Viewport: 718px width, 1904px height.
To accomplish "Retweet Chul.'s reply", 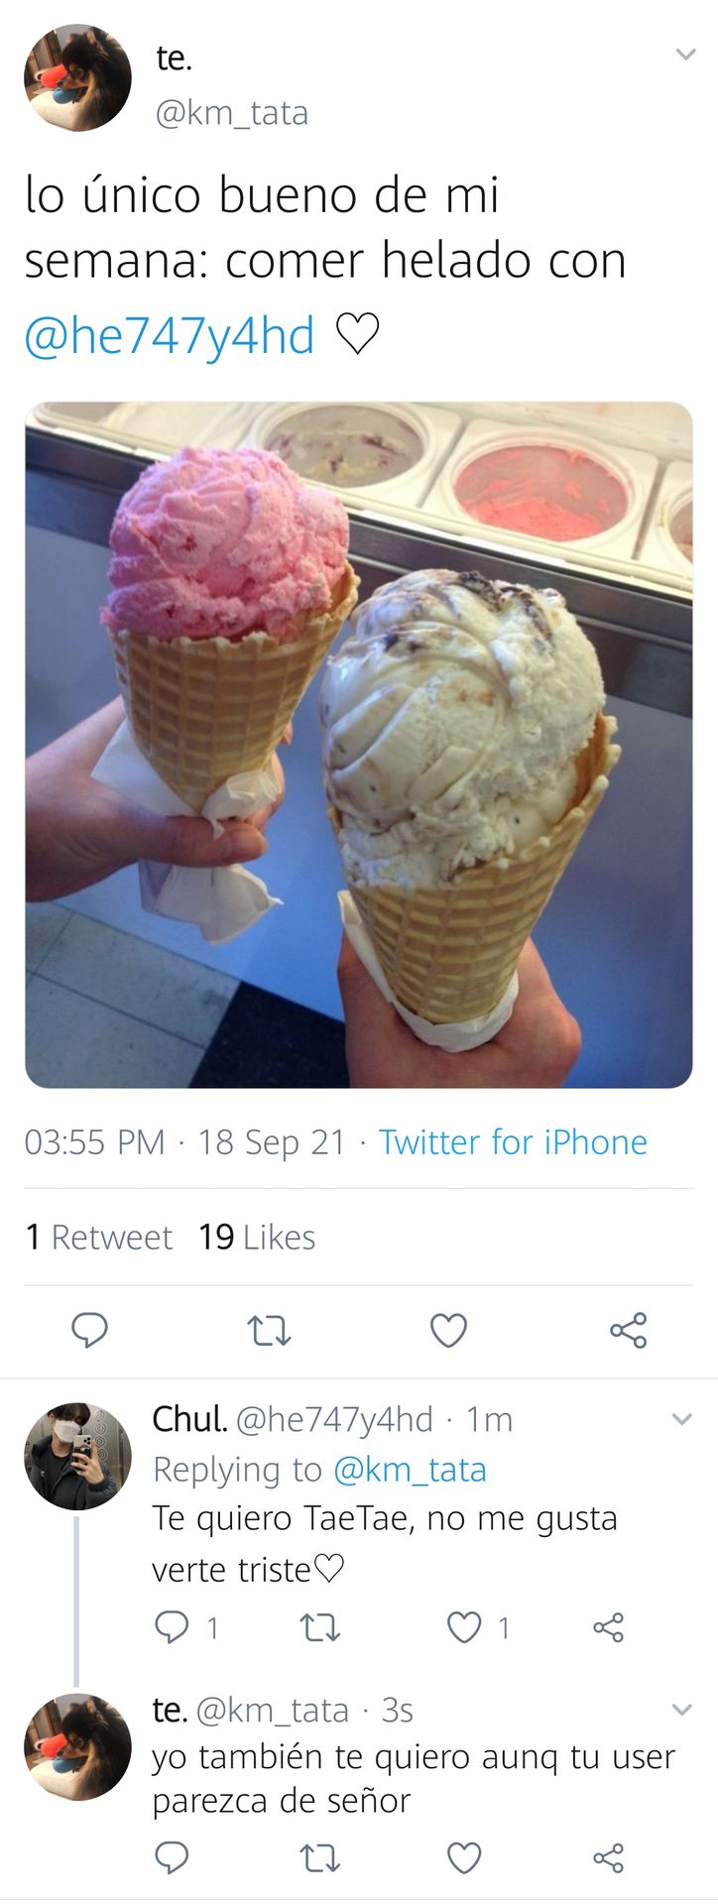I will click(x=319, y=1628).
